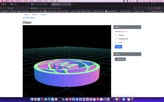Launch Google Chrome from the dock
Screen dimensions: 164x102
coord(67,99)
